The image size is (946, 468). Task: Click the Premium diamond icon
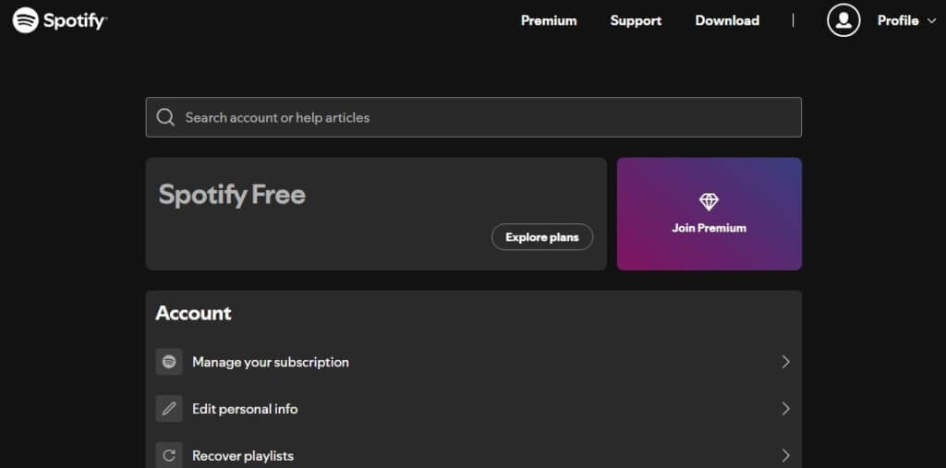[709, 202]
